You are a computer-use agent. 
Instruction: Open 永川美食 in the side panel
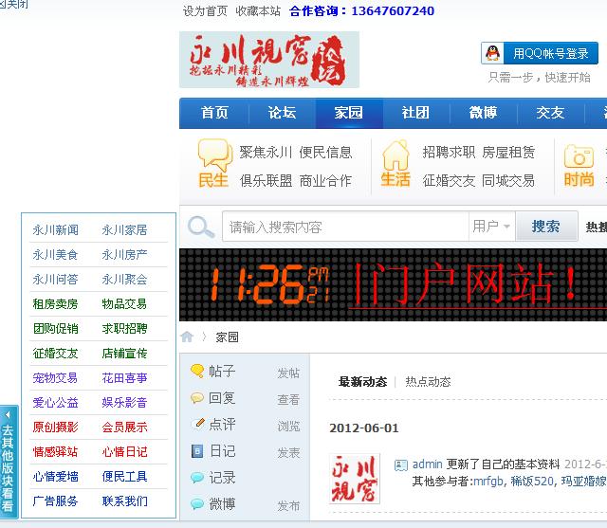coord(55,255)
